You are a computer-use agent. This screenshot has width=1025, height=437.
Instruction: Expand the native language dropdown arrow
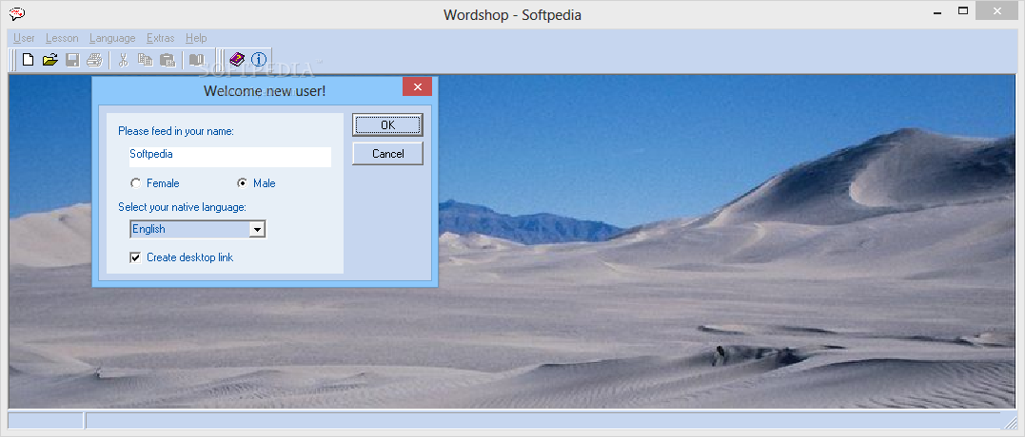tap(258, 230)
